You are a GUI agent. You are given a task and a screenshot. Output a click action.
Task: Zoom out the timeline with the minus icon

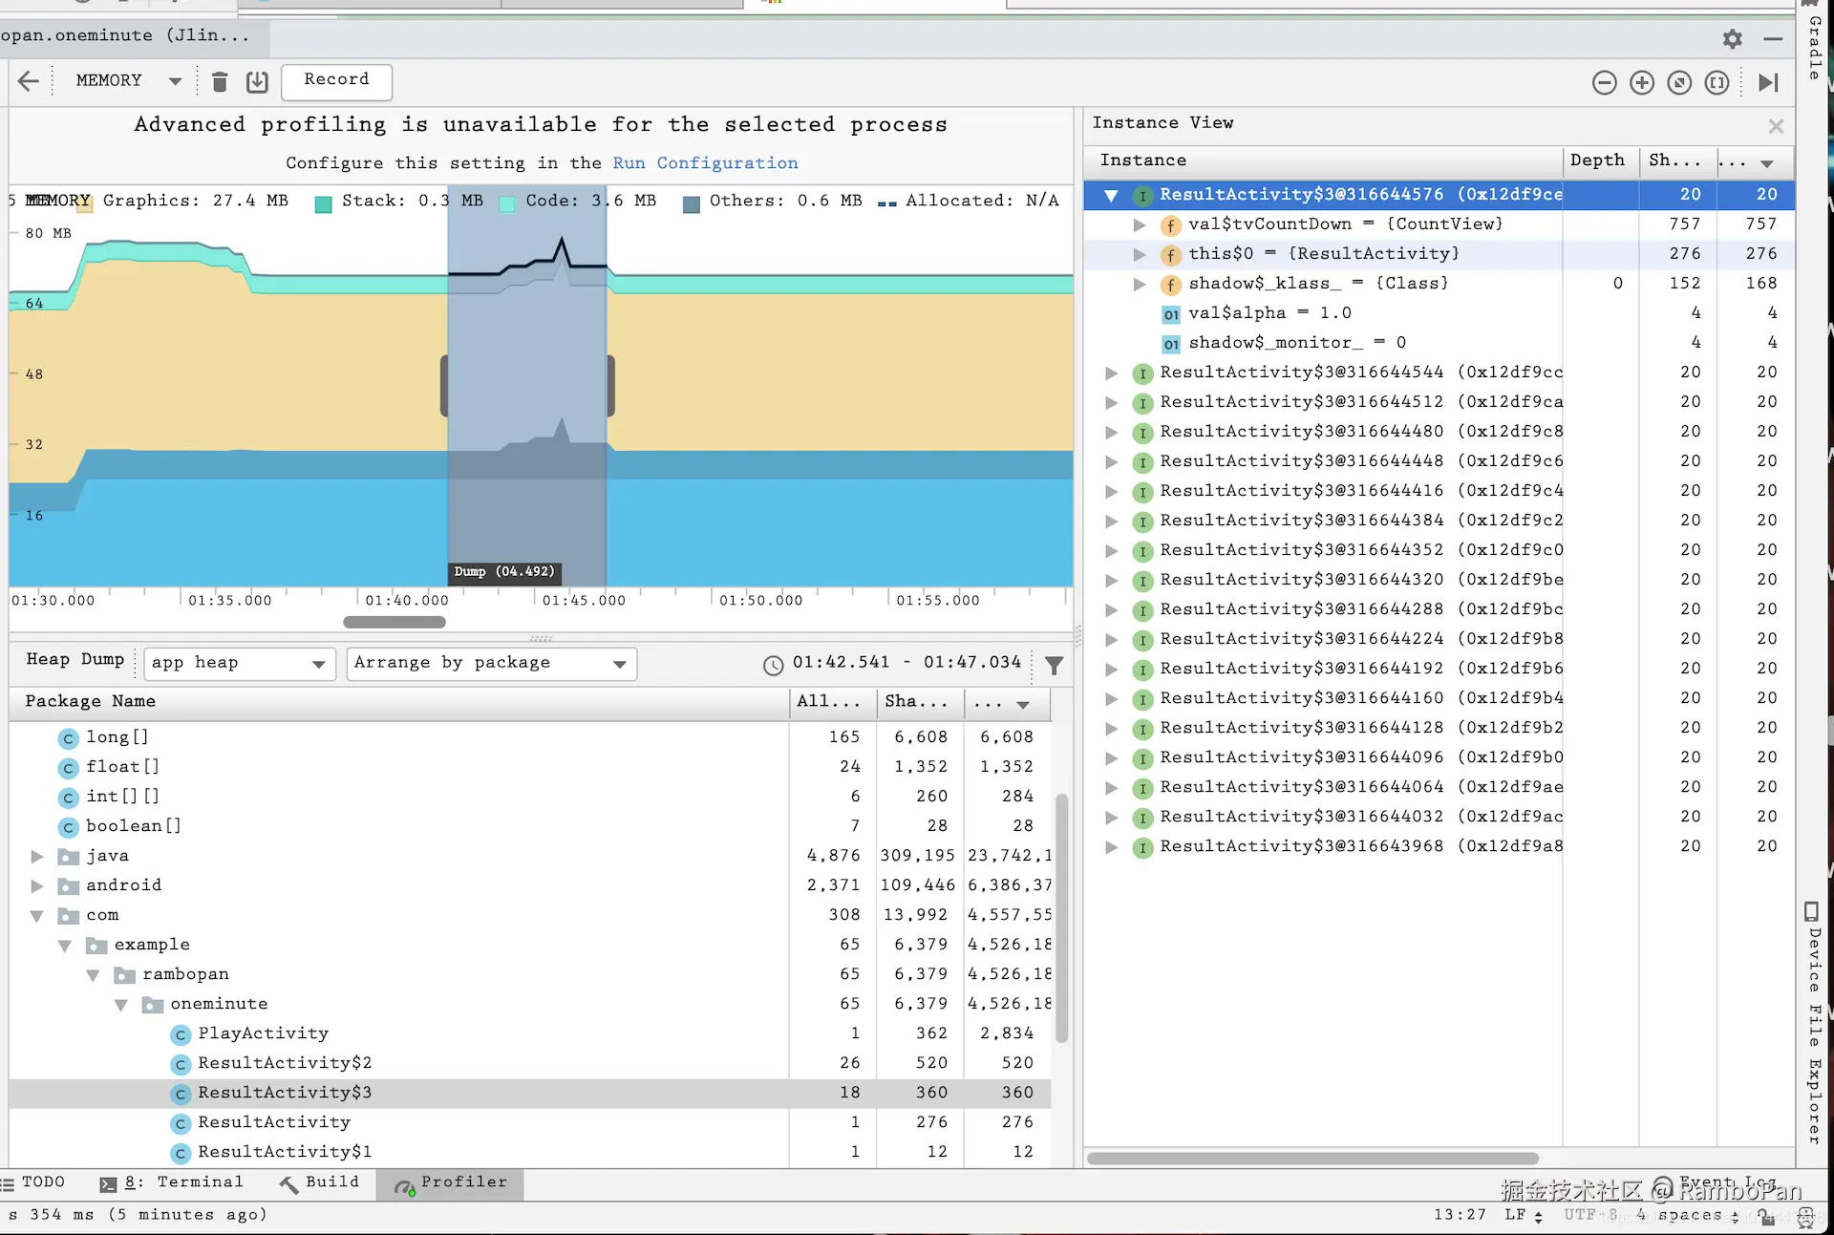1604,83
